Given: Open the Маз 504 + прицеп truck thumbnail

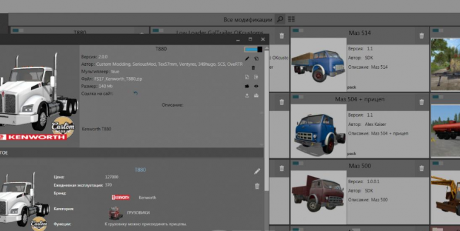Looking at the screenshot, I should point(319,131).
